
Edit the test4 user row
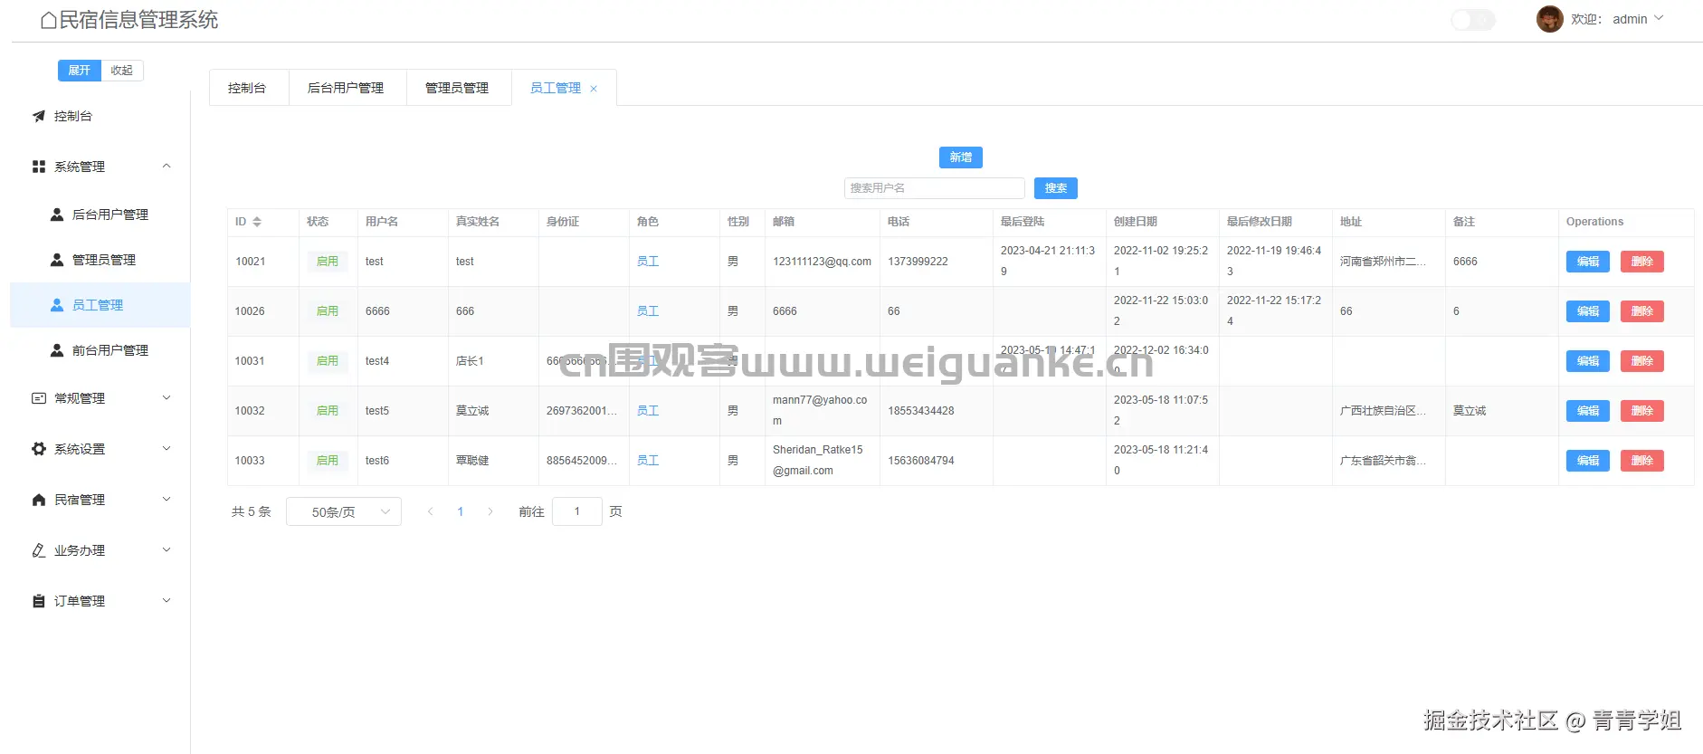(x=1588, y=361)
